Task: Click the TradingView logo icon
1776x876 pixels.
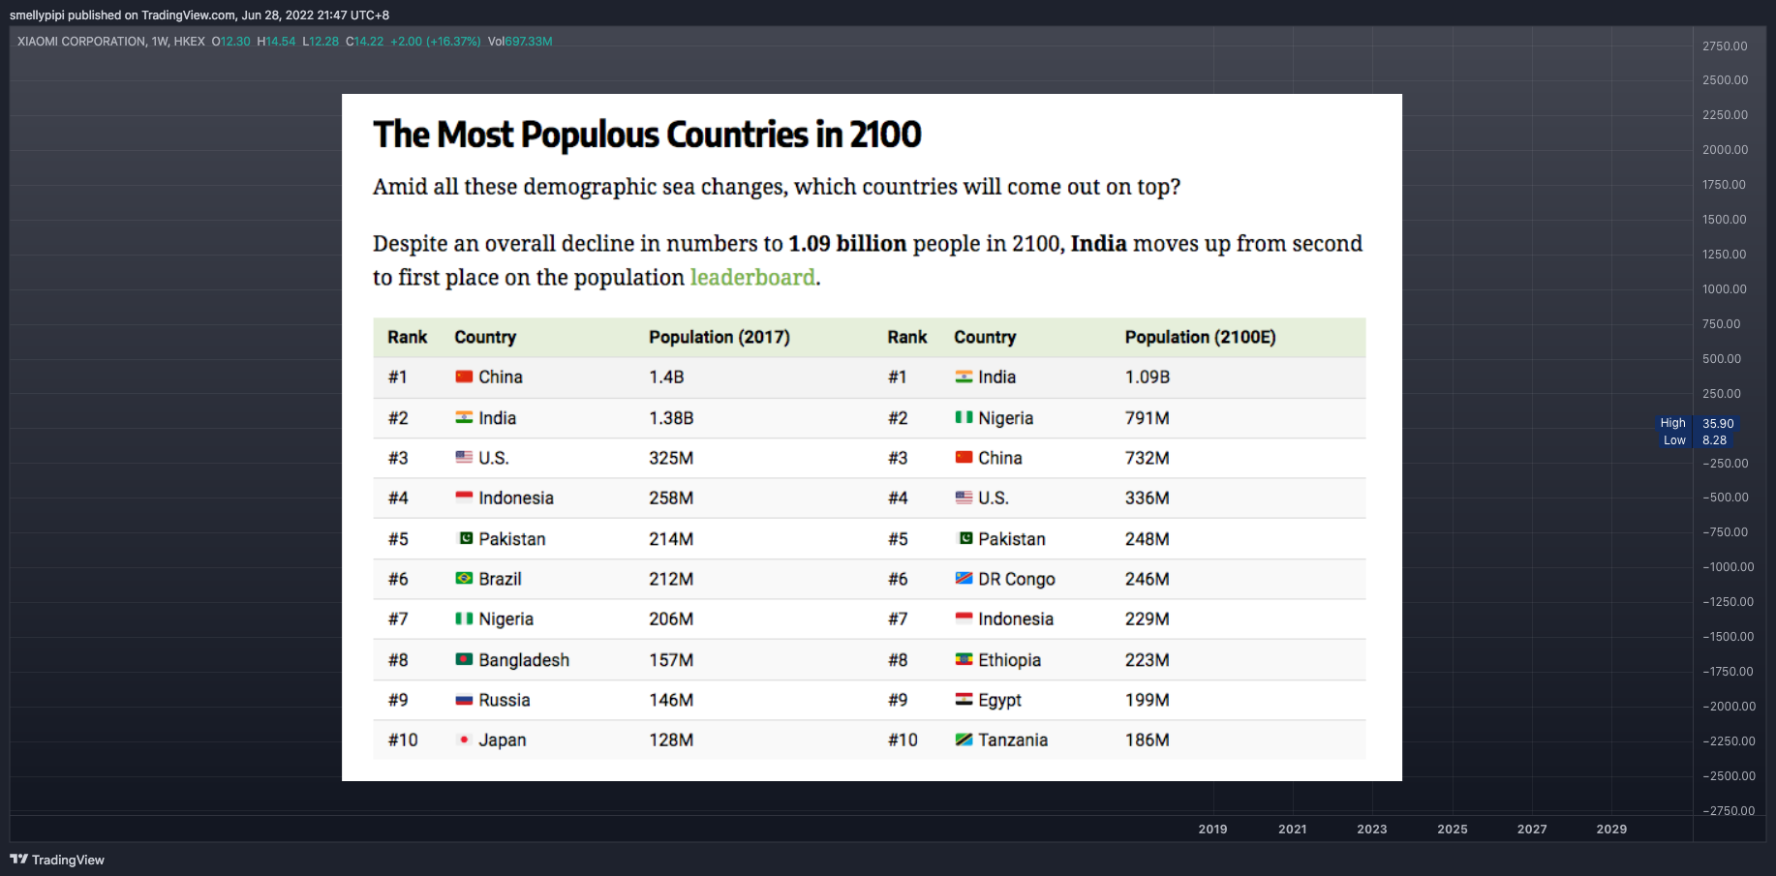Action: coord(18,859)
